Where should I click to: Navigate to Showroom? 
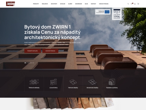(78, 4)
